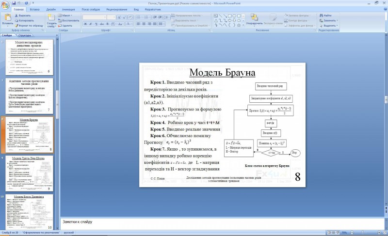The image size is (388, 236).
Task: Open Экспресс-стили quick styles gallery
Action: coord(273,19)
